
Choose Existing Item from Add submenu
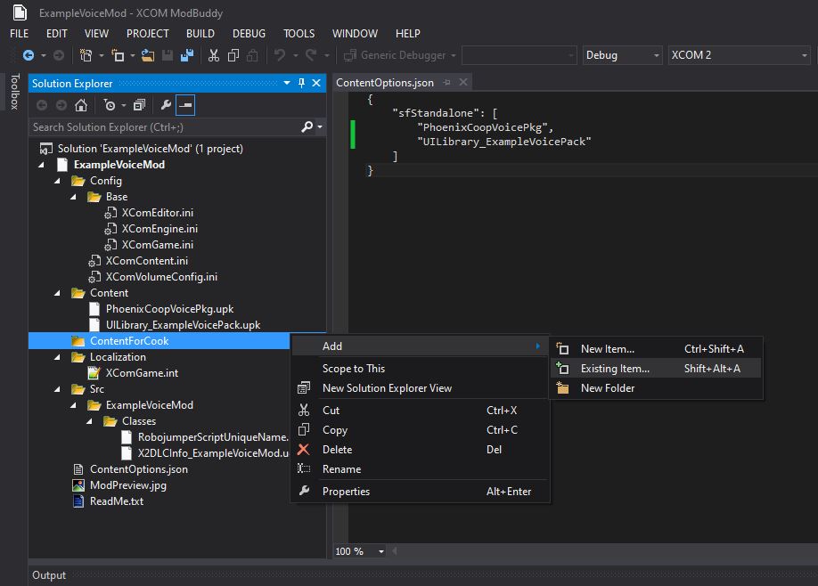point(615,369)
